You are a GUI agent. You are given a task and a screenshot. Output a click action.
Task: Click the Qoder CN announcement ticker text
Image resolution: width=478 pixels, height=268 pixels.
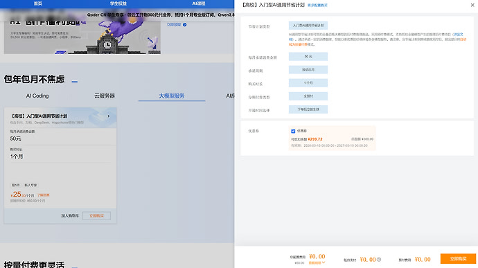pyautogui.click(x=160, y=15)
